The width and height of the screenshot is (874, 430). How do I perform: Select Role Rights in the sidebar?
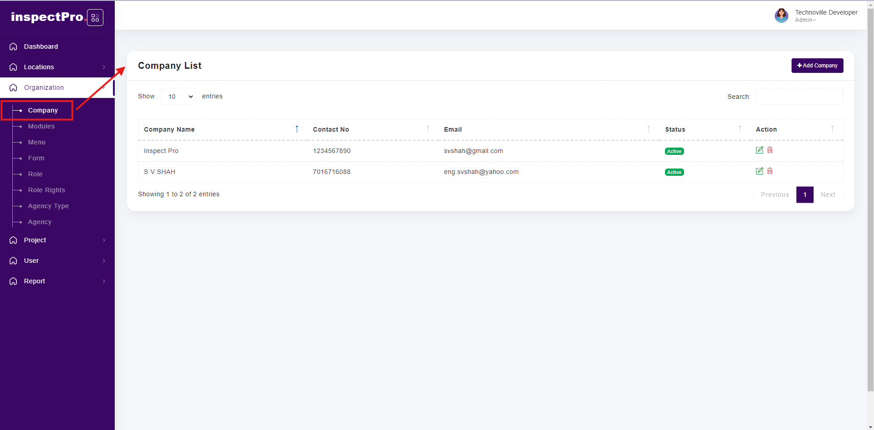[x=46, y=190]
